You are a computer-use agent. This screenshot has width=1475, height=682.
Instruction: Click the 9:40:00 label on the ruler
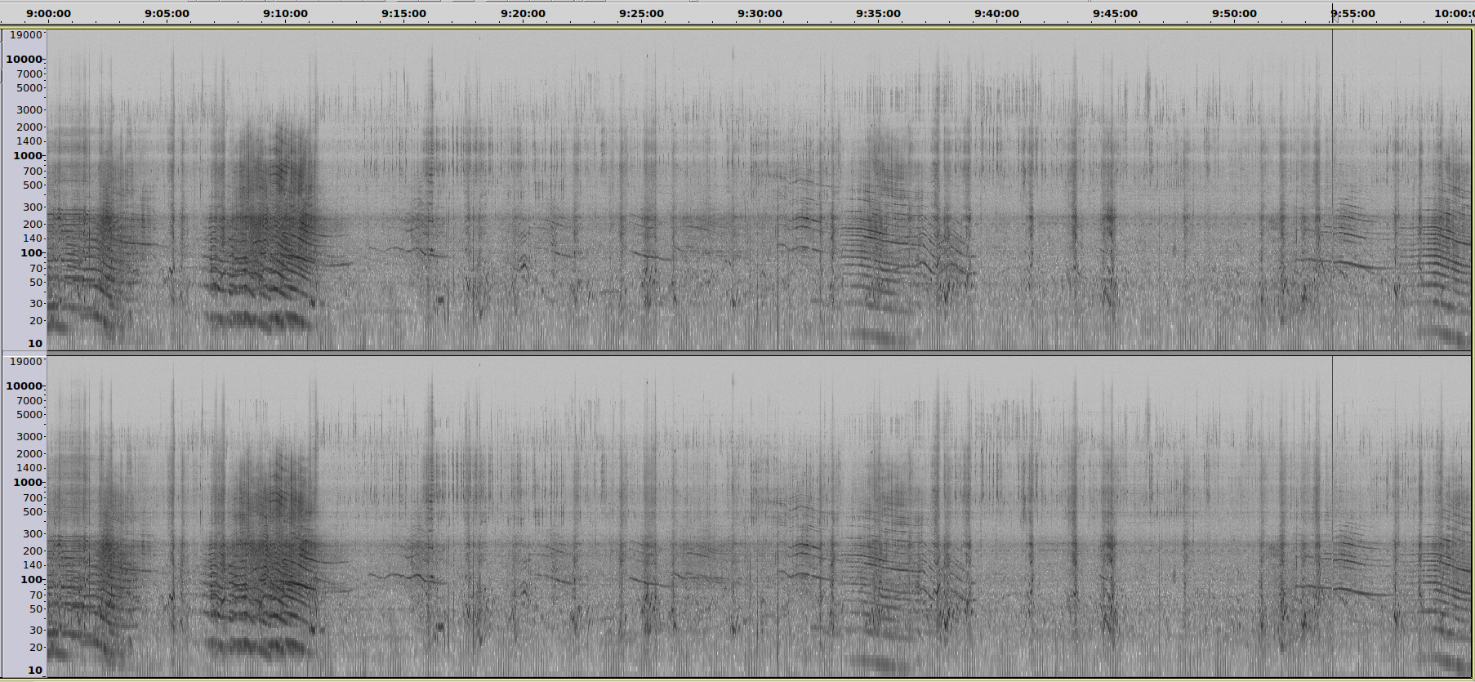(996, 14)
